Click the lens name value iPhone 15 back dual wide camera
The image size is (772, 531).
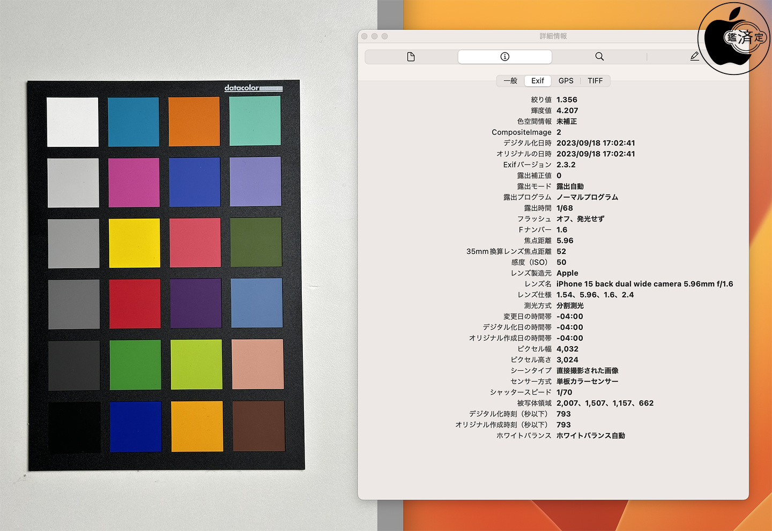tap(644, 284)
